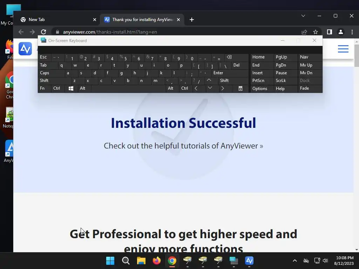Click the Esc key on On-Screen Keyboard
359x269 pixels.
click(x=45, y=57)
